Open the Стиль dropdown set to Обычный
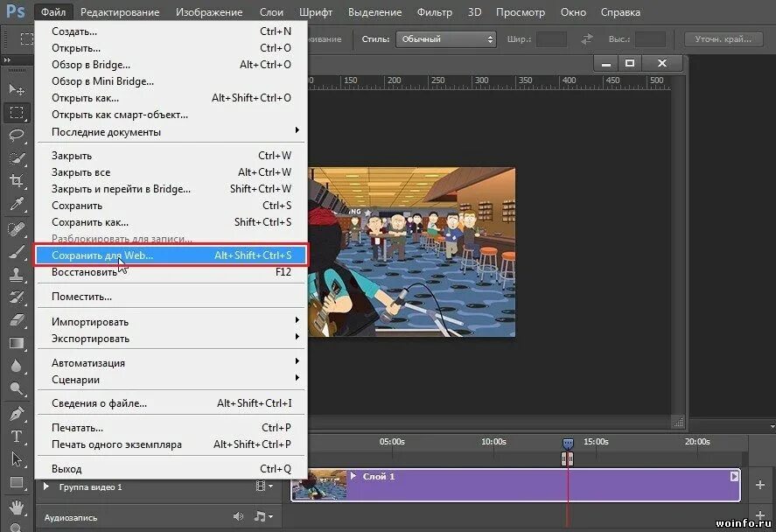The image size is (776, 532). tap(446, 39)
